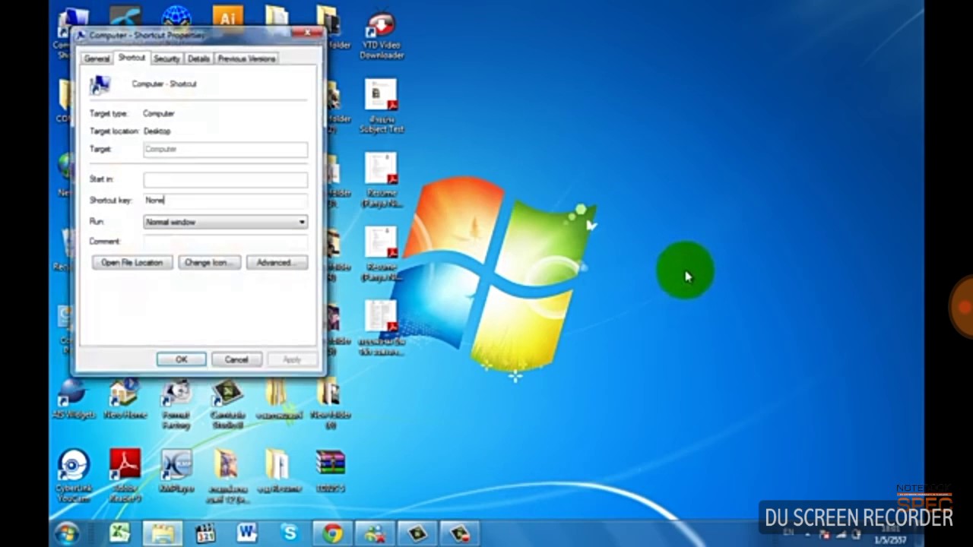This screenshot has width=973, height=547.
Task: Click the taskbar date 1/5/2557
Action: point(890,540)
